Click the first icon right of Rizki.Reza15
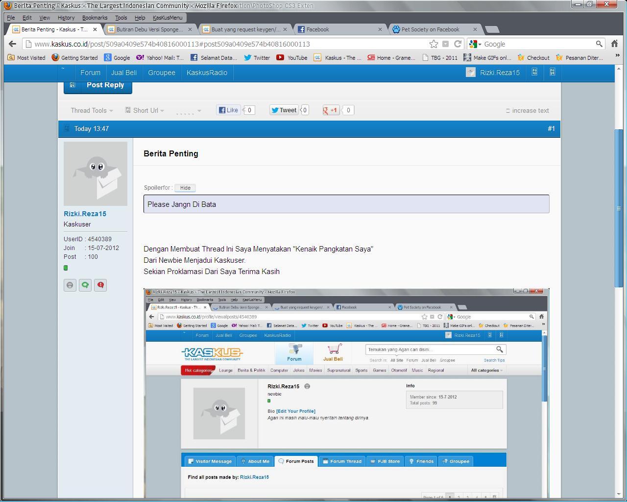 pos(534,72)
